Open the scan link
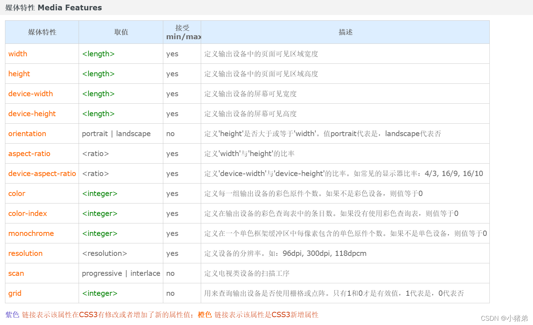This screenshot has width=533, height=325. (16, 273)
